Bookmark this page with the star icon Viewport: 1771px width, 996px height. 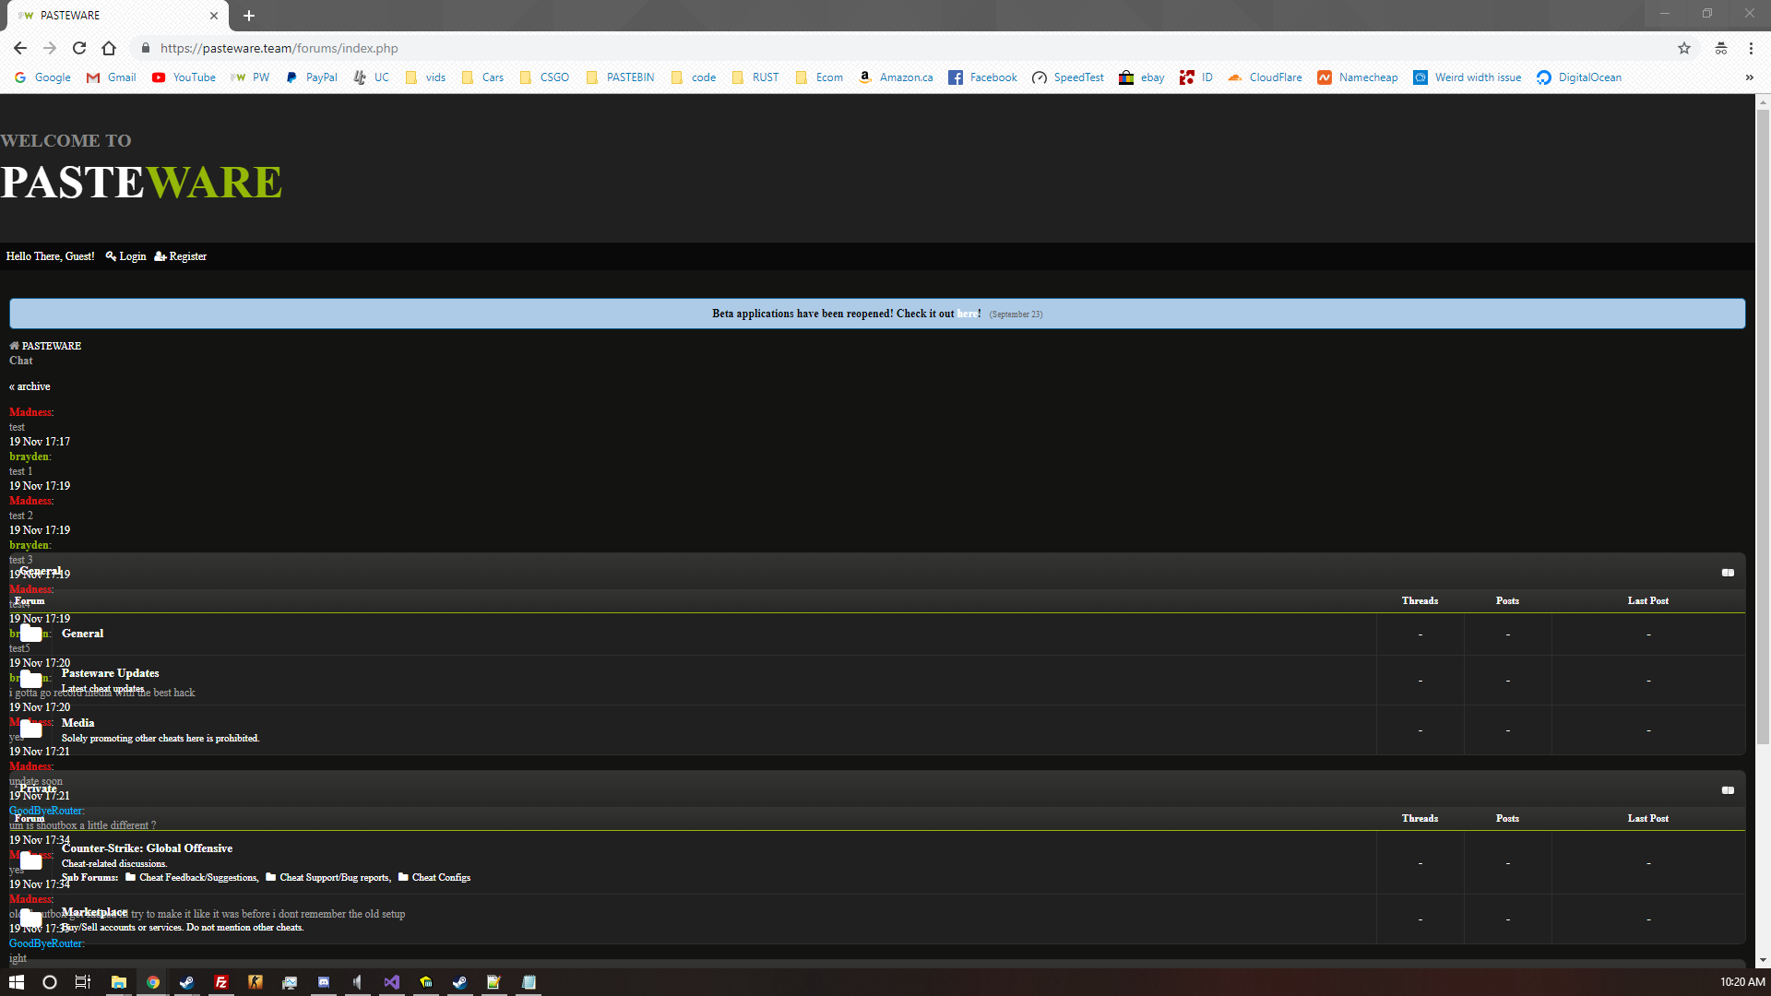pyautogui.click(x=1684, y=48)
